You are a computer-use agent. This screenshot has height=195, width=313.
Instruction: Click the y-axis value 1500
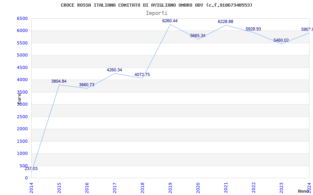click(22, 141)
